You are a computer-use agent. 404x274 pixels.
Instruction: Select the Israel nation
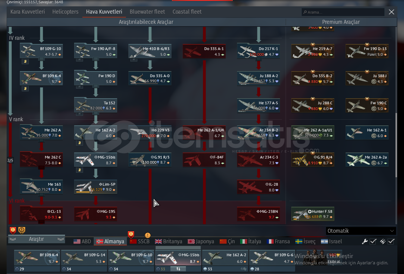coord(331,241)
